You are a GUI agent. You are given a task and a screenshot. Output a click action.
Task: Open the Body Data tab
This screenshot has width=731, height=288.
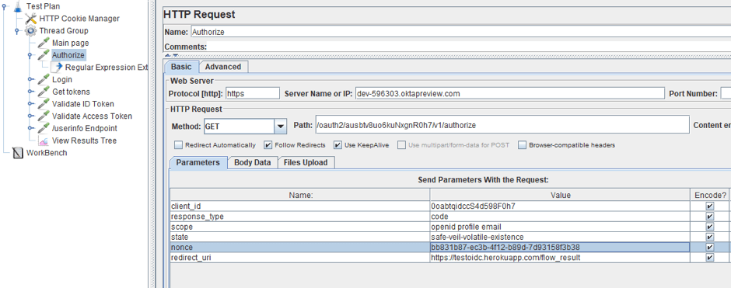[252, 162]
